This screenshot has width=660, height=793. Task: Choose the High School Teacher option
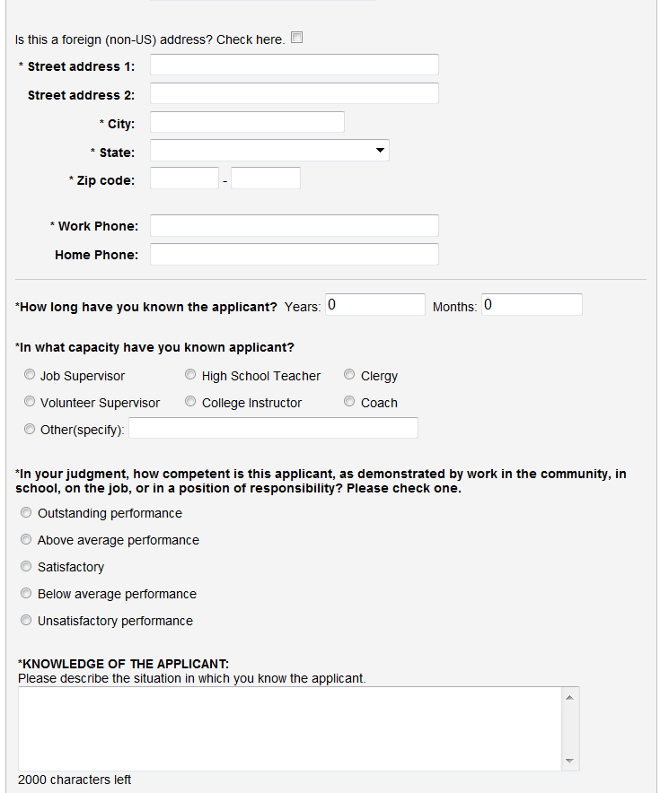[190, 375]
